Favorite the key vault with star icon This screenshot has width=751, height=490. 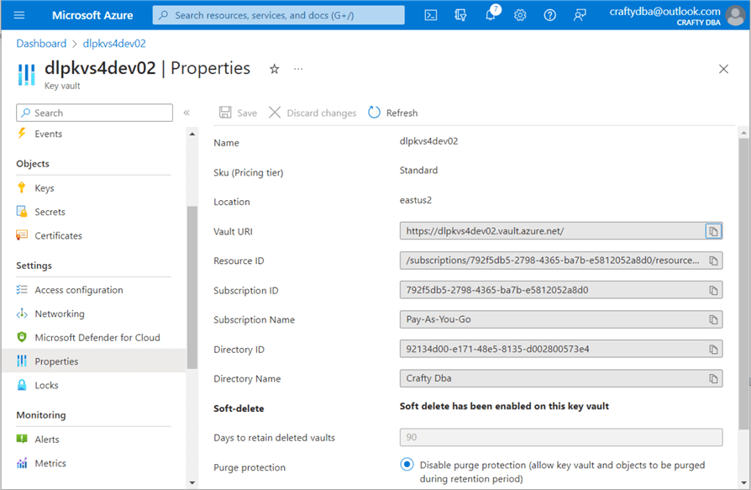pyautogui.click(x=274, y=69)
